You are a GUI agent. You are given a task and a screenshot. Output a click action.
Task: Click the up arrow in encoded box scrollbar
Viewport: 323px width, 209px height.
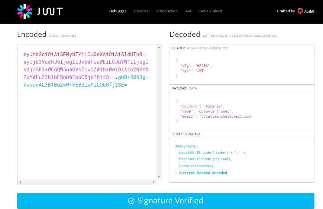(159, 47)
